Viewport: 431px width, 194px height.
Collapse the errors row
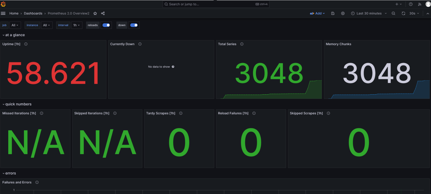pos(9,173)
